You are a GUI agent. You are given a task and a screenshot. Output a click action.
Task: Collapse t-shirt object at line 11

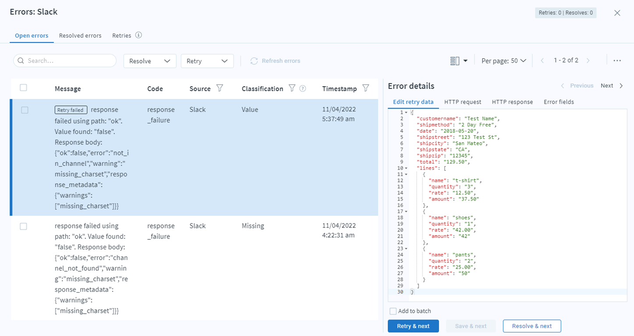(406, 174)
